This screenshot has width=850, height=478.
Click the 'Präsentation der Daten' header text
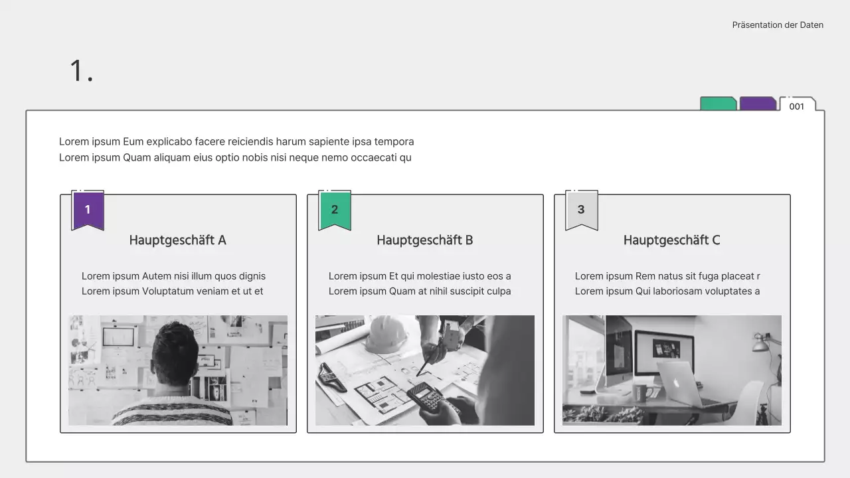778,25
